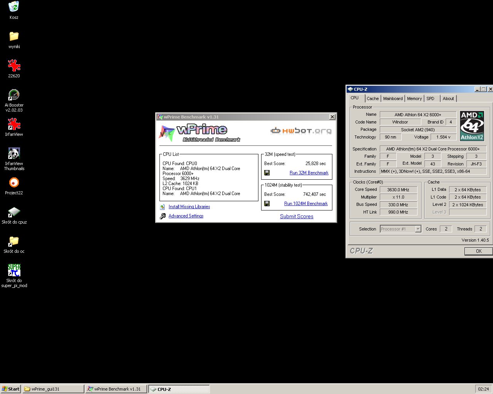Click the Advanced Settings wrench icon
This screenshot has height=394, width=493.
coord(163,216)
